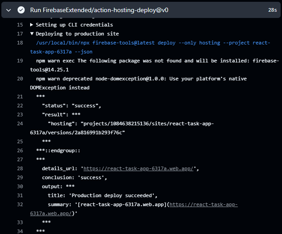Viewport: 282px width, 234px height.
Task: Select log line number 34
Action: 20,231
